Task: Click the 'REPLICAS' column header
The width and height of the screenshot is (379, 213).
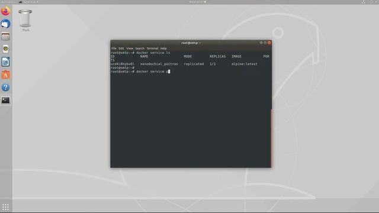Action: 217,57
